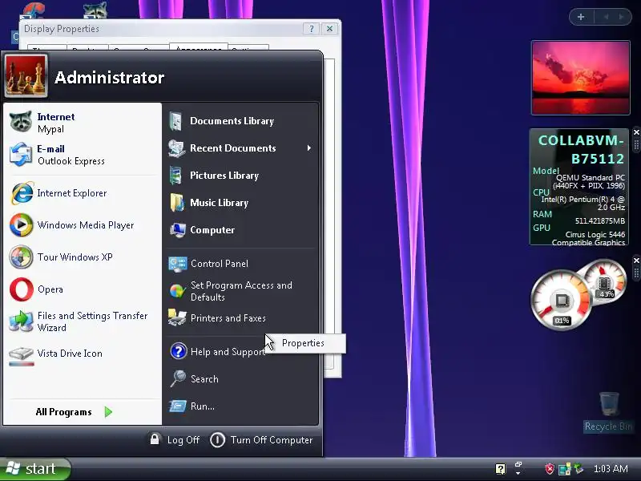
Task: Click Turn Off Computer button
Action: pos(262,439)
